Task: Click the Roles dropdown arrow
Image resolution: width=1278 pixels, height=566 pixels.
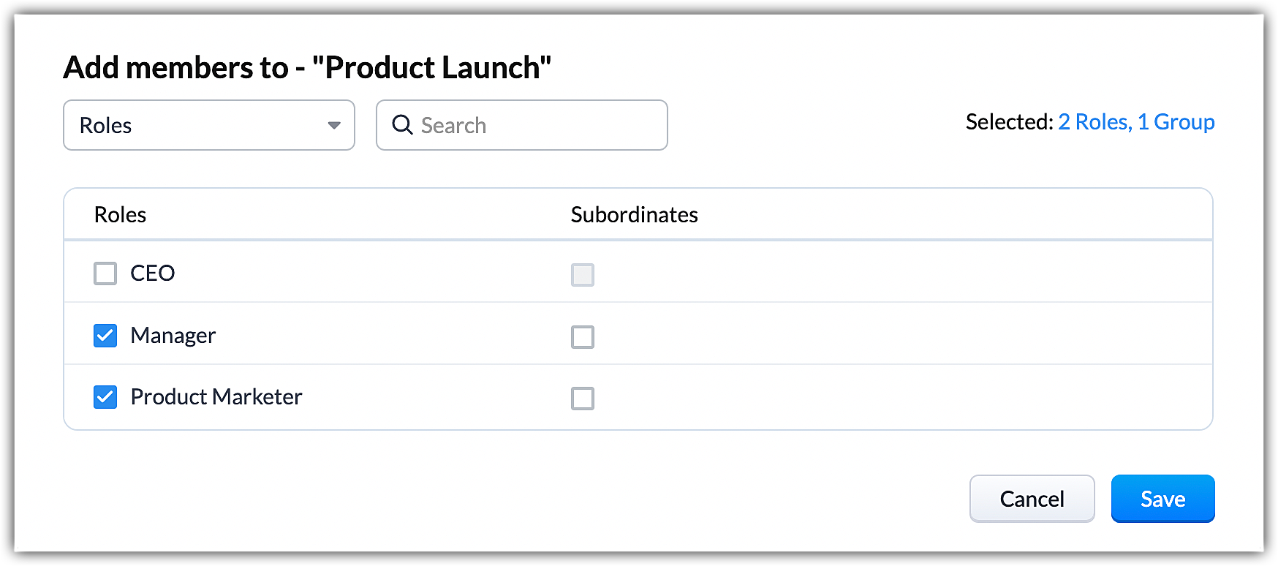Action: click(x=334, y=125)
